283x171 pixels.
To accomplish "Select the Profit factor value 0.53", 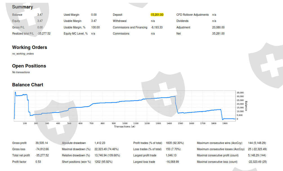I will point(38,162).
